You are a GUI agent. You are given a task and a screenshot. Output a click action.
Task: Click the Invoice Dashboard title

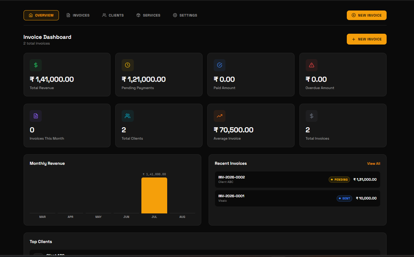[x=47, y=37]
